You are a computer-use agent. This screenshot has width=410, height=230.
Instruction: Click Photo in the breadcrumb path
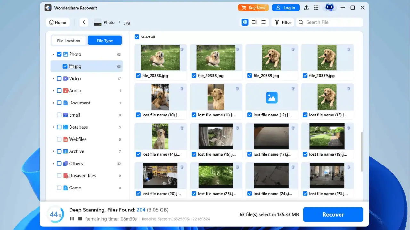pos(109,22)
